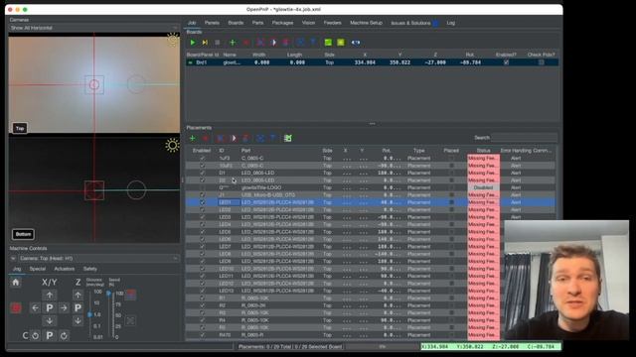
Task: Toggle bottom camera light sun icon
Action: pyautogui.click(x=172, y=145)
